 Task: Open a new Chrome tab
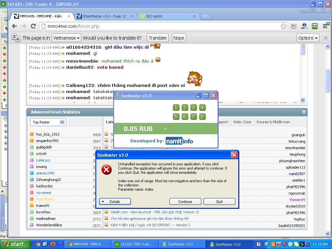pos(205,16)
